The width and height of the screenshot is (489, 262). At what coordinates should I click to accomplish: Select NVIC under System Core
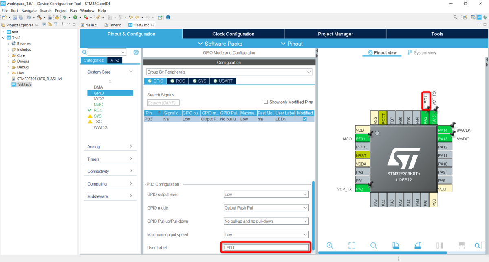point(98,105)
